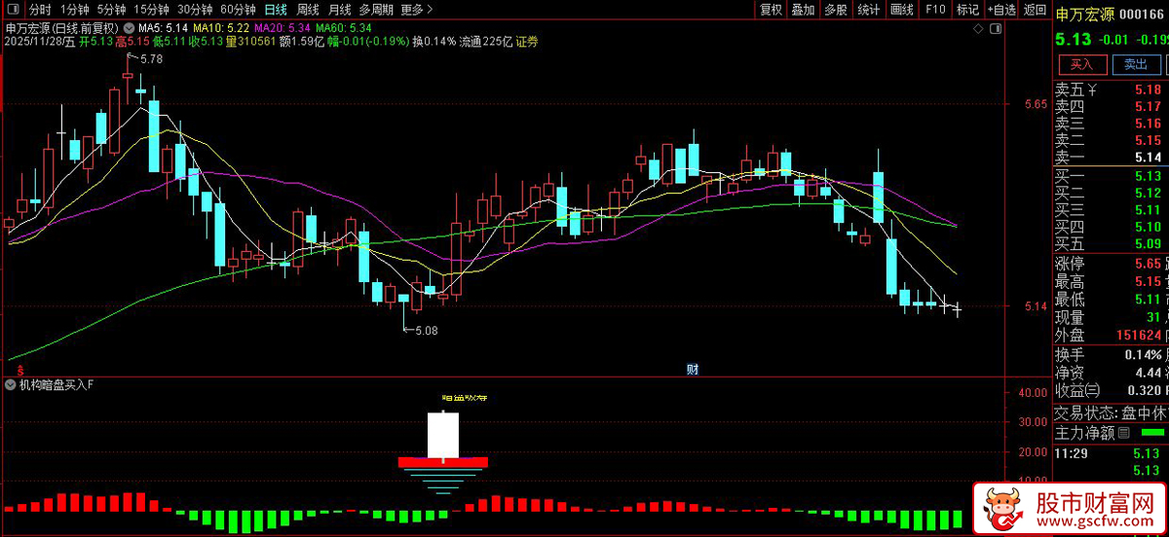
Task: Click the 卖出 sell button
Action: [x=1136, y=64]
